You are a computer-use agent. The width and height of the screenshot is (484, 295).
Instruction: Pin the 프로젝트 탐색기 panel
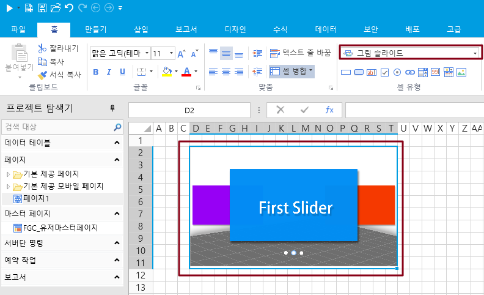[112, 108]
